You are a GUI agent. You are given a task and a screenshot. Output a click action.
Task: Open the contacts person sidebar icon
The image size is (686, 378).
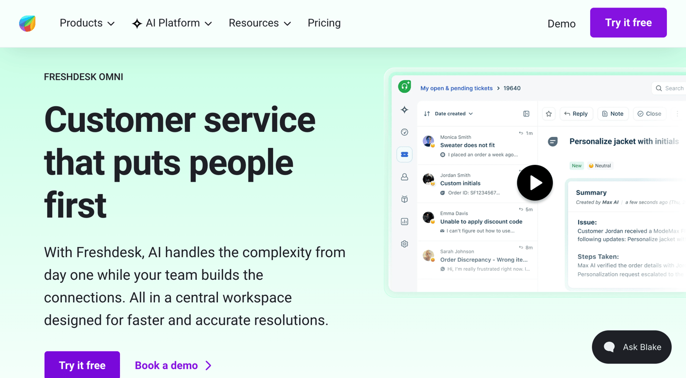(x=404, y=177)
